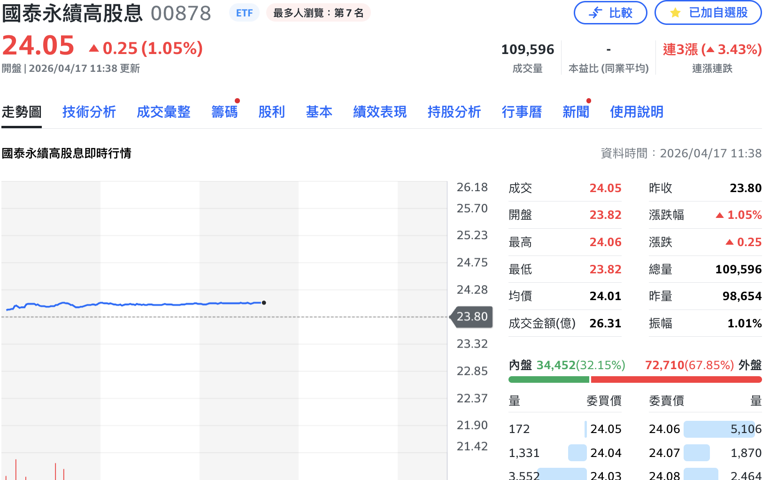Open the 行事曆 calendar section
770x480 pixels.
click(x=522, y=112)
